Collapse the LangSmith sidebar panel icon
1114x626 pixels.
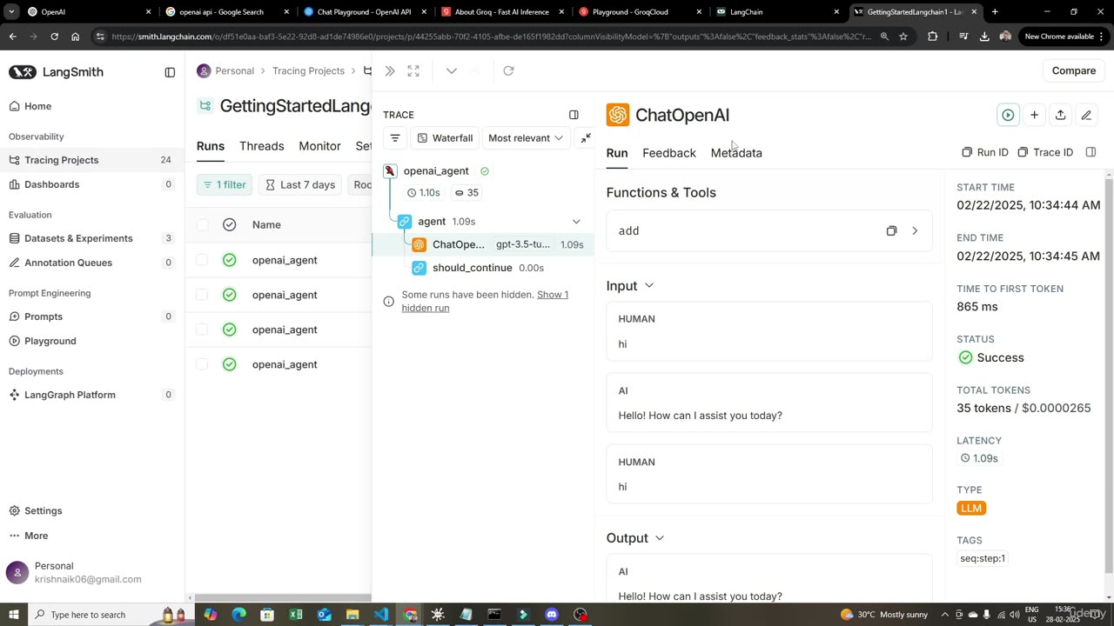coord(170,72)
